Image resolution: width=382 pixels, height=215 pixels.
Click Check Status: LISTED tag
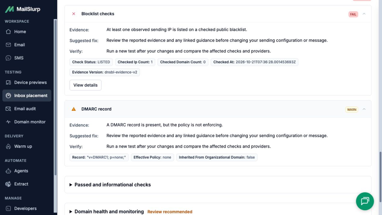(91, 62)
